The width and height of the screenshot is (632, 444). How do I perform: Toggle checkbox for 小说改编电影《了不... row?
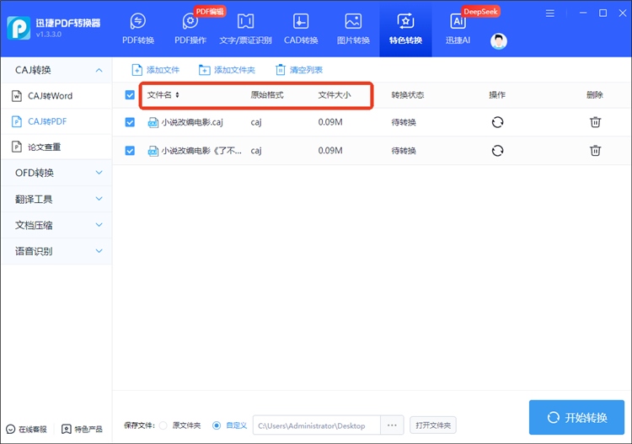point(130,151)
